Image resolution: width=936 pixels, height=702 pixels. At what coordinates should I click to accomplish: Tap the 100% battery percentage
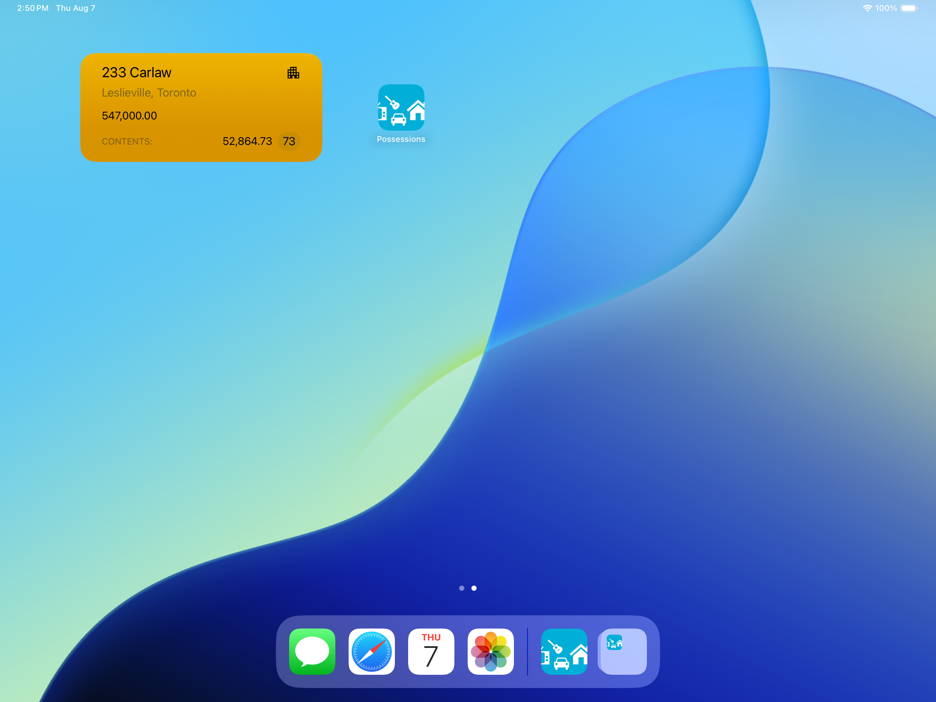click(x=886, y=8)
